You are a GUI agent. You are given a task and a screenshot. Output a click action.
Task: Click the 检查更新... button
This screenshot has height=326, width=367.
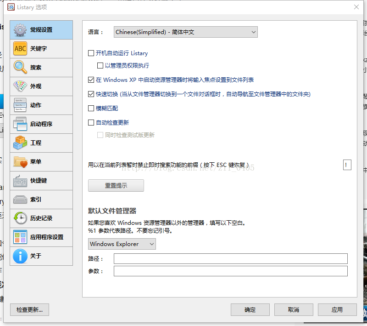29,309
